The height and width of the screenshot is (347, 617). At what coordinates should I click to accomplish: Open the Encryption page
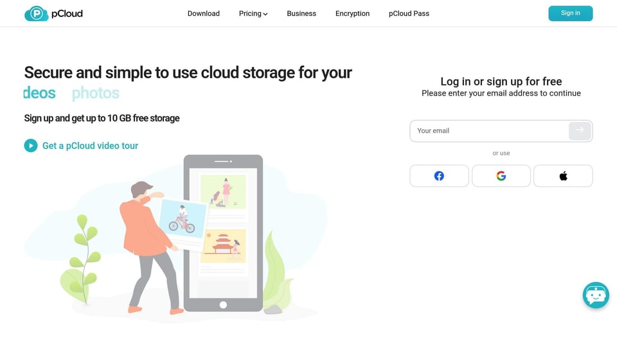[x=352, y=13]
